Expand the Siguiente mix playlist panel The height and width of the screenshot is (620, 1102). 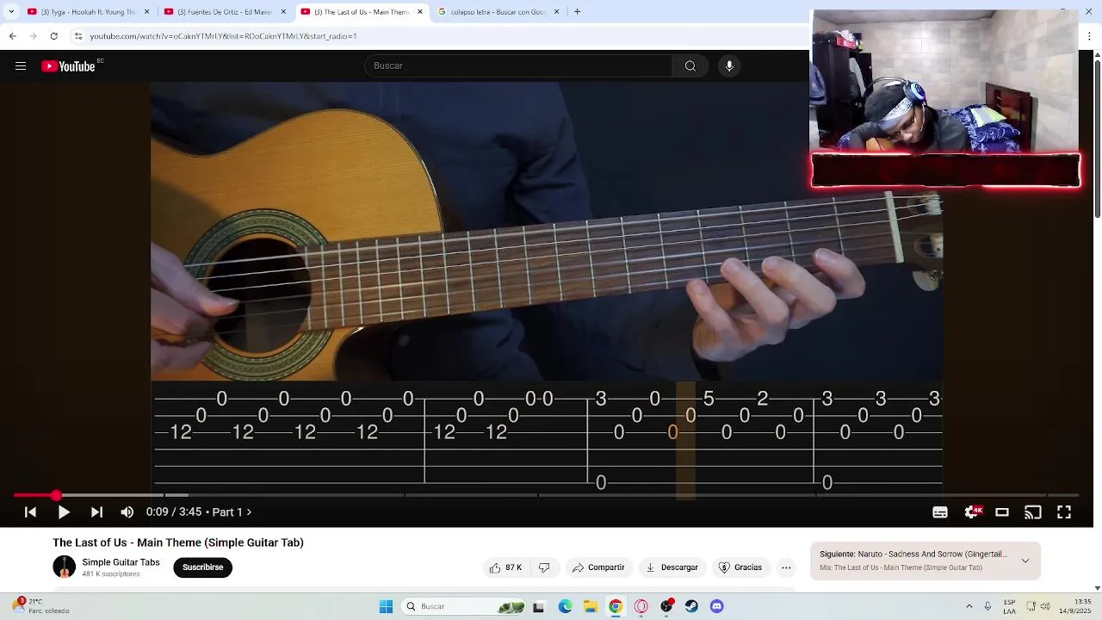[1025, 561]
